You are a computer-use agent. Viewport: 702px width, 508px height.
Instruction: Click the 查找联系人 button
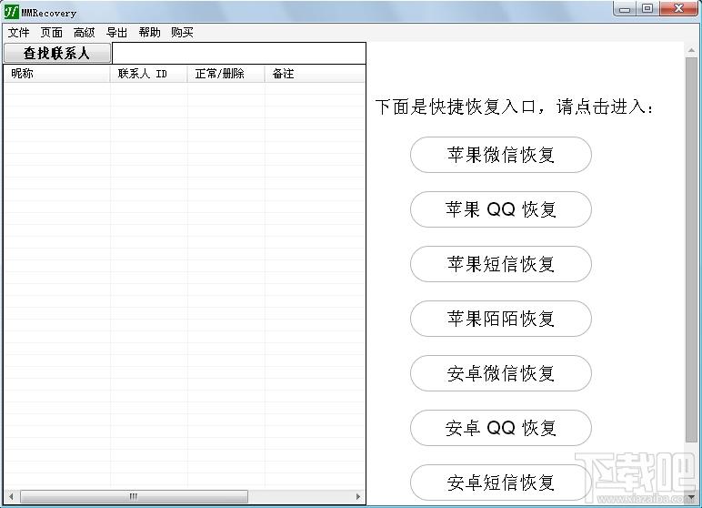pyautogui.click(x=57, y=53)
